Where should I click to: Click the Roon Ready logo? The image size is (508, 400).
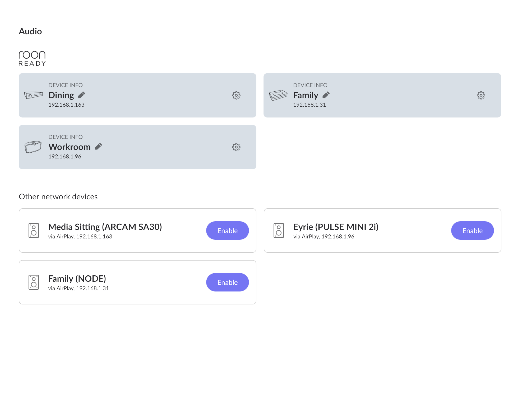32,58
